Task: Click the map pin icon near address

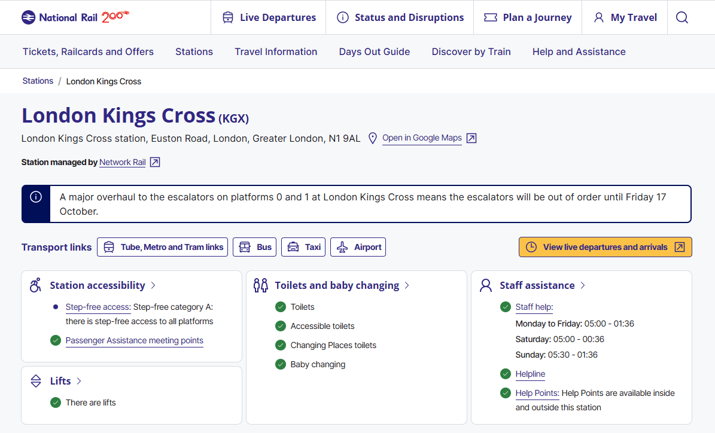Action: (373, 138)
